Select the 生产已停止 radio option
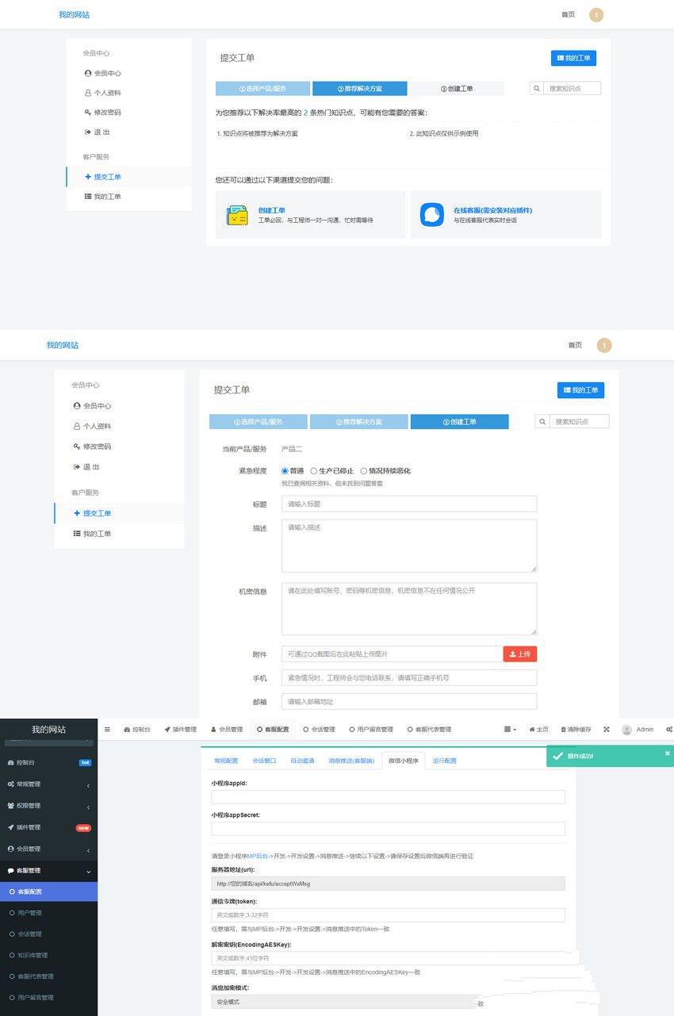The width and height of the screenshot is (674, 1016). pyautogui.click(x=313, y=470)
